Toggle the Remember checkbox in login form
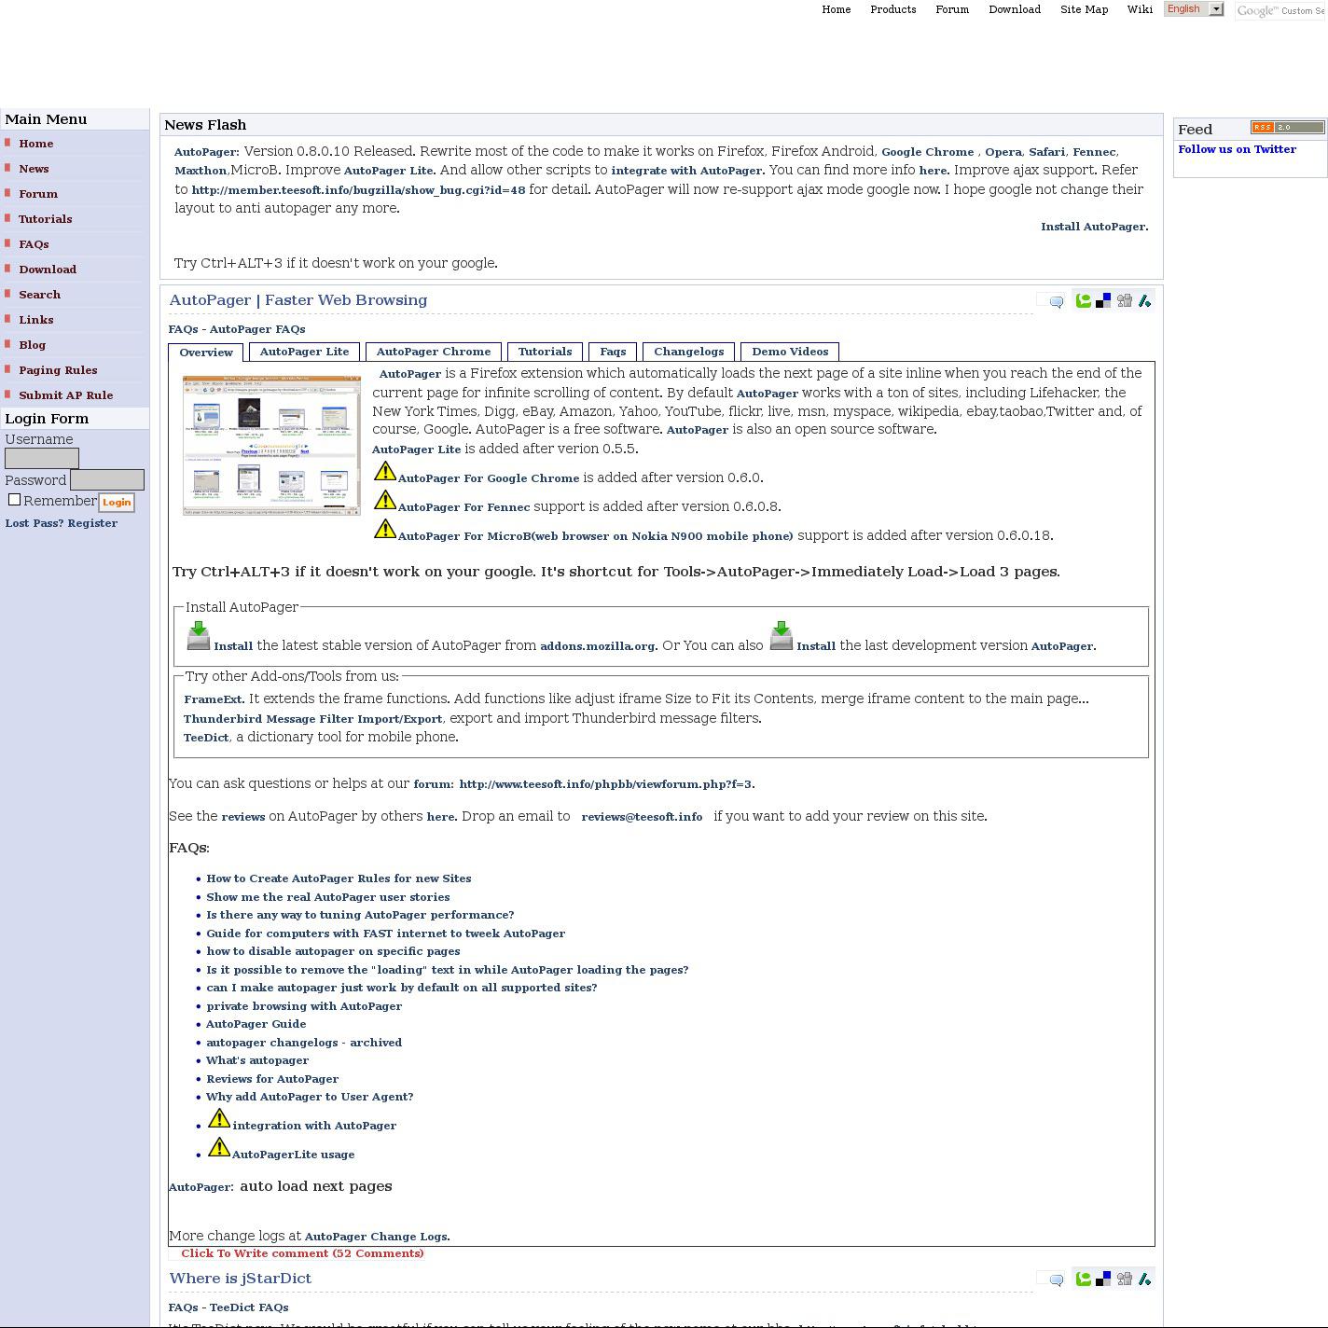 point(15,500)
